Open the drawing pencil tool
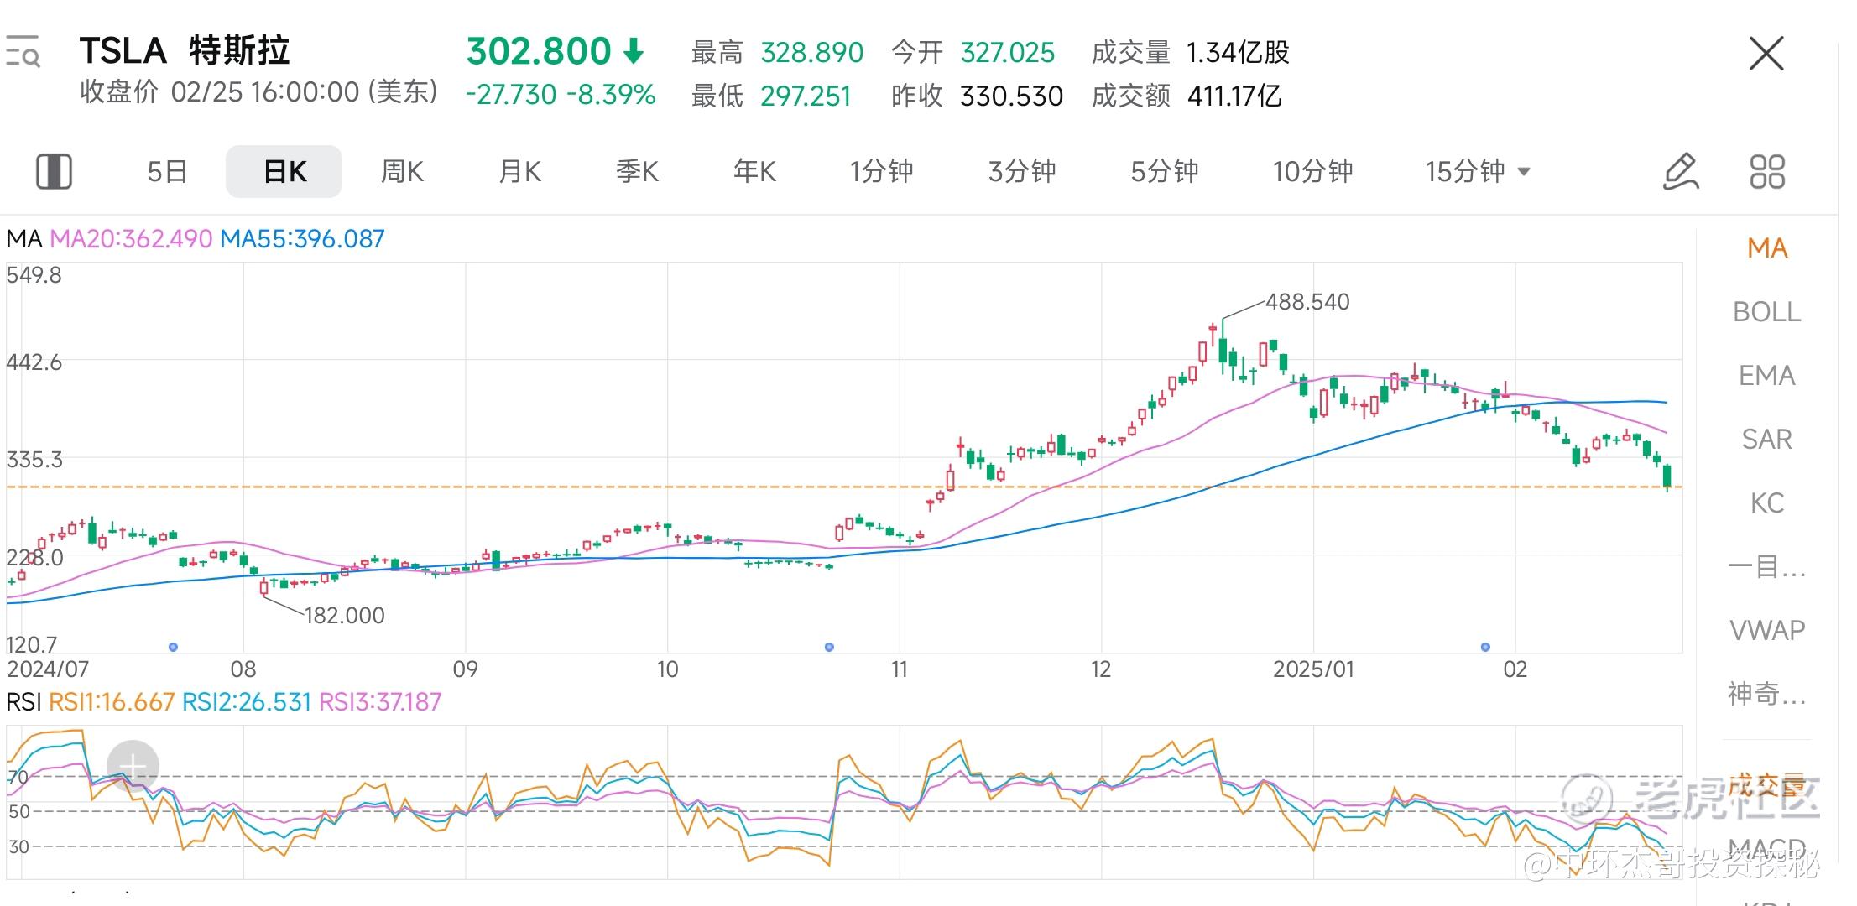 click(1680, 171)
